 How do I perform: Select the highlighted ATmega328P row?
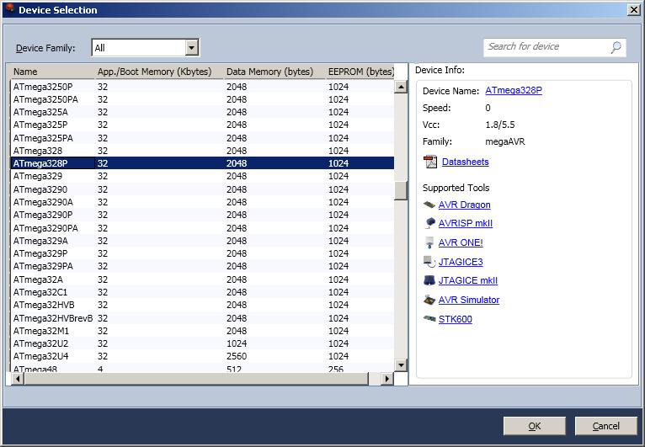pos(202,163)
